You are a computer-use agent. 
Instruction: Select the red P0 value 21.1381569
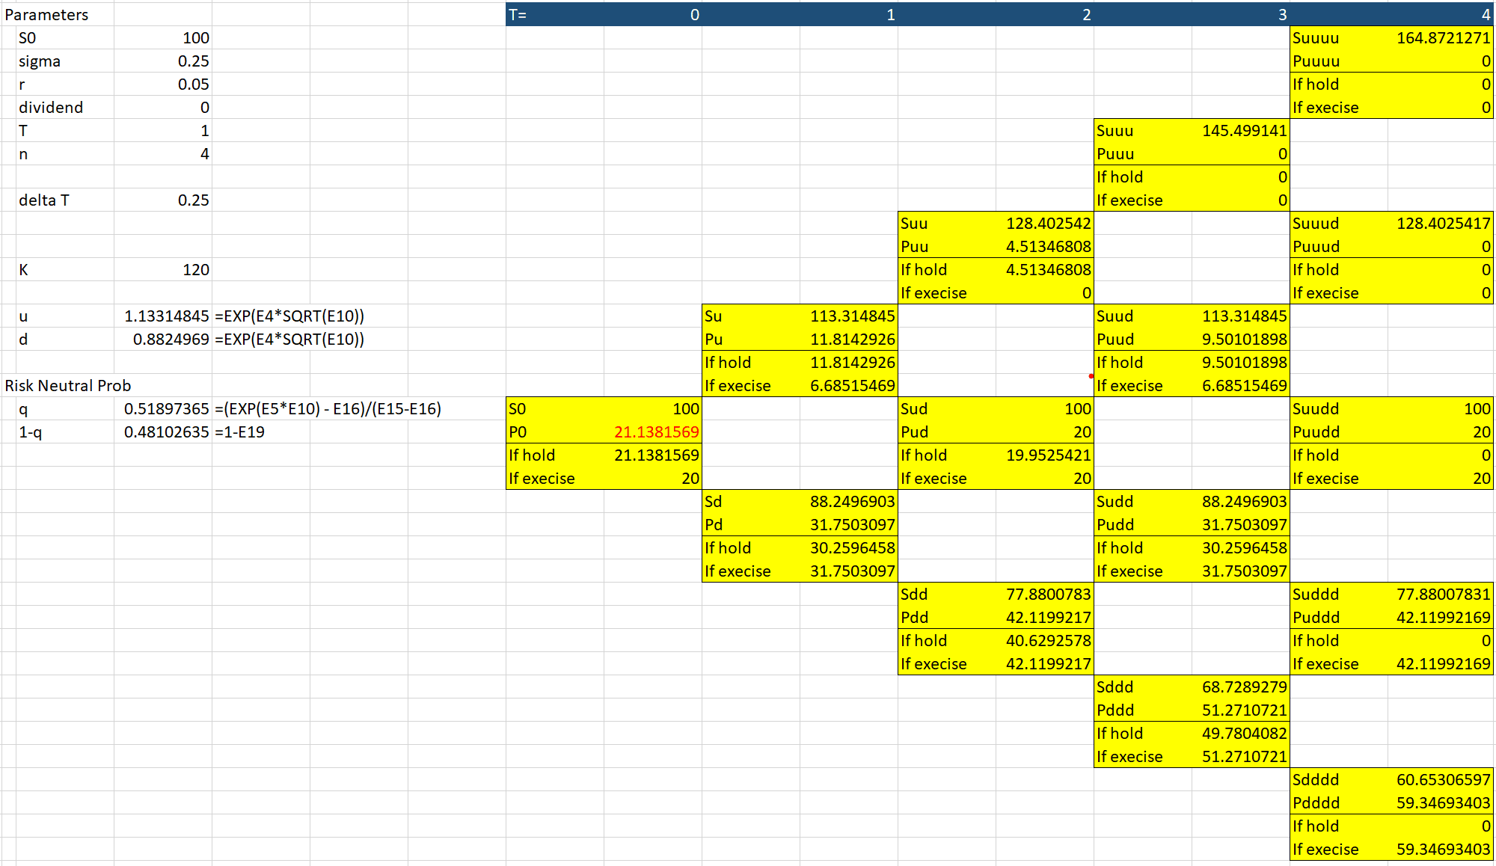coord(653,432)
